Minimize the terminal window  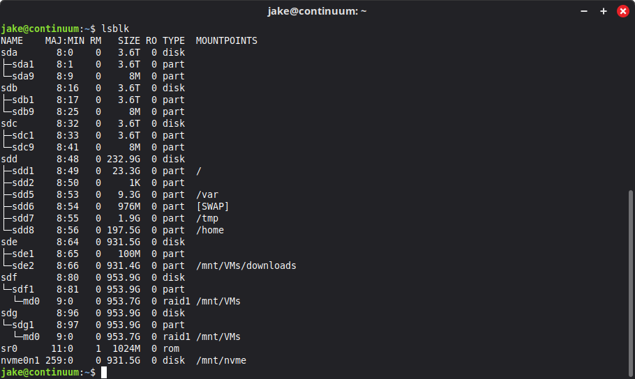click(x=584, y=11)
